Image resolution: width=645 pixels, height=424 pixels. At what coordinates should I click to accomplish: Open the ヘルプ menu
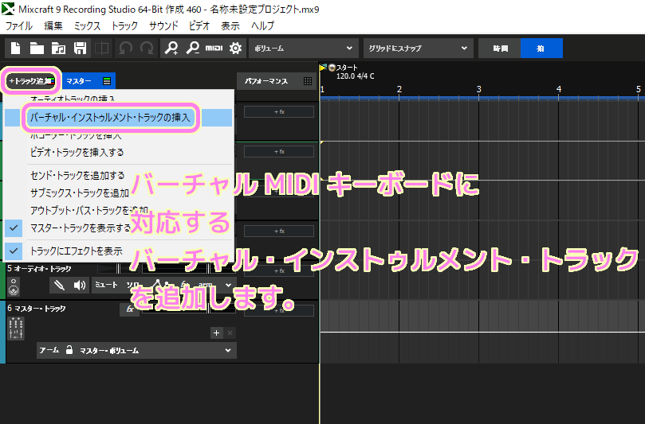coord(262,26)
